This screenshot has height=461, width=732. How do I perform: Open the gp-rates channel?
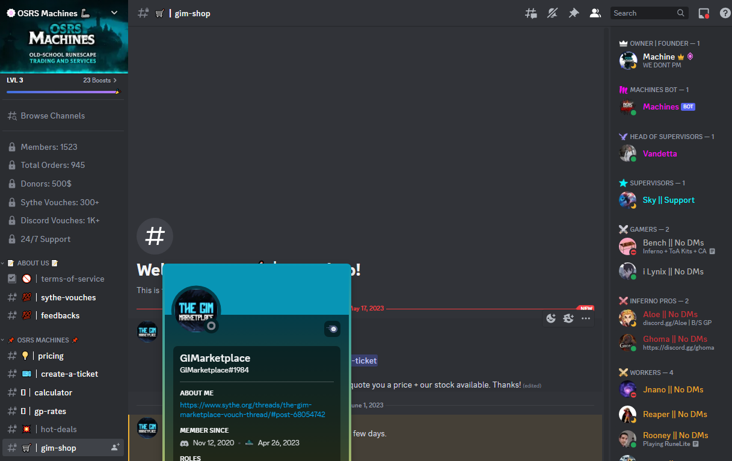click(x=64, y=411)
